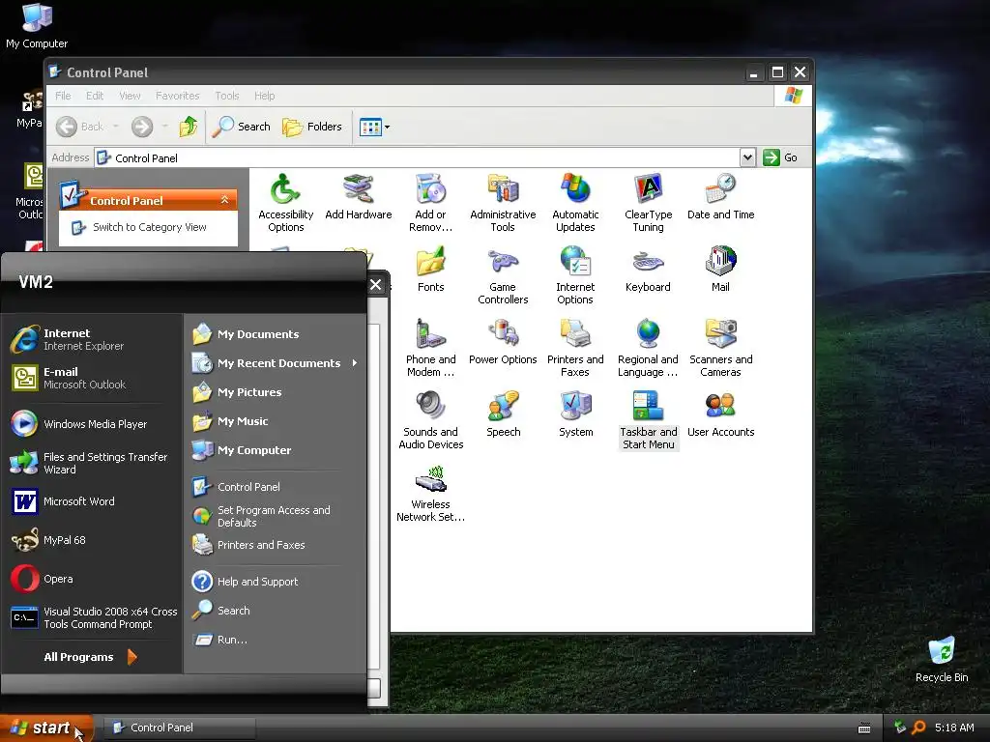Viewport: 990px width, 742px height.
Task: Open the File menu
Action: coord(63,96)
